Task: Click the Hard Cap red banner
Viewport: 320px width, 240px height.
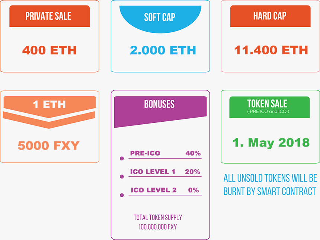Action: [x=270, y=16]
